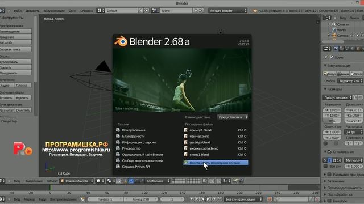Click OpenGL render animation clapper icon
This screenshot has height=204, width=364.
(241, 181)
